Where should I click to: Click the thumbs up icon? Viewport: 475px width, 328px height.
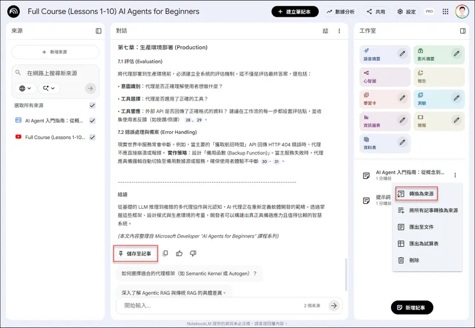(179, 253)
